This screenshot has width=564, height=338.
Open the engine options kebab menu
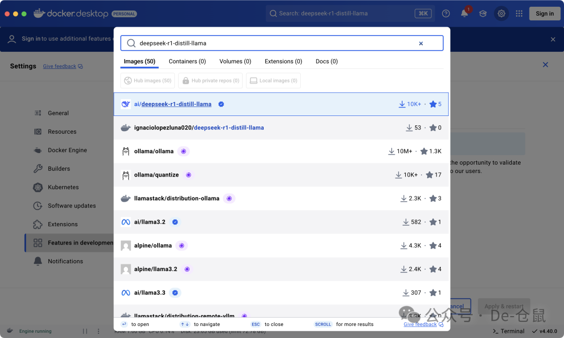click(x=98, y=331)
